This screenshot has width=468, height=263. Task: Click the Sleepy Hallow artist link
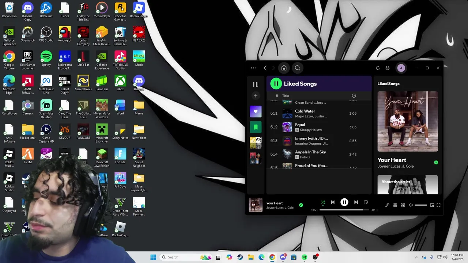pyautogui.click(x=311, y=130)
